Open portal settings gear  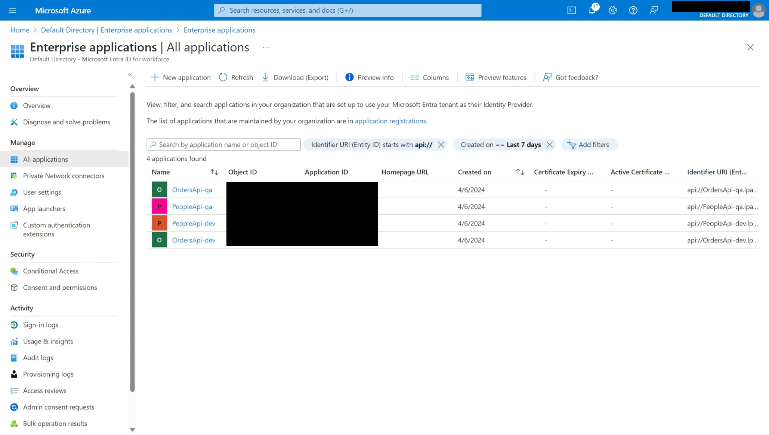click(x=612, y=10)
